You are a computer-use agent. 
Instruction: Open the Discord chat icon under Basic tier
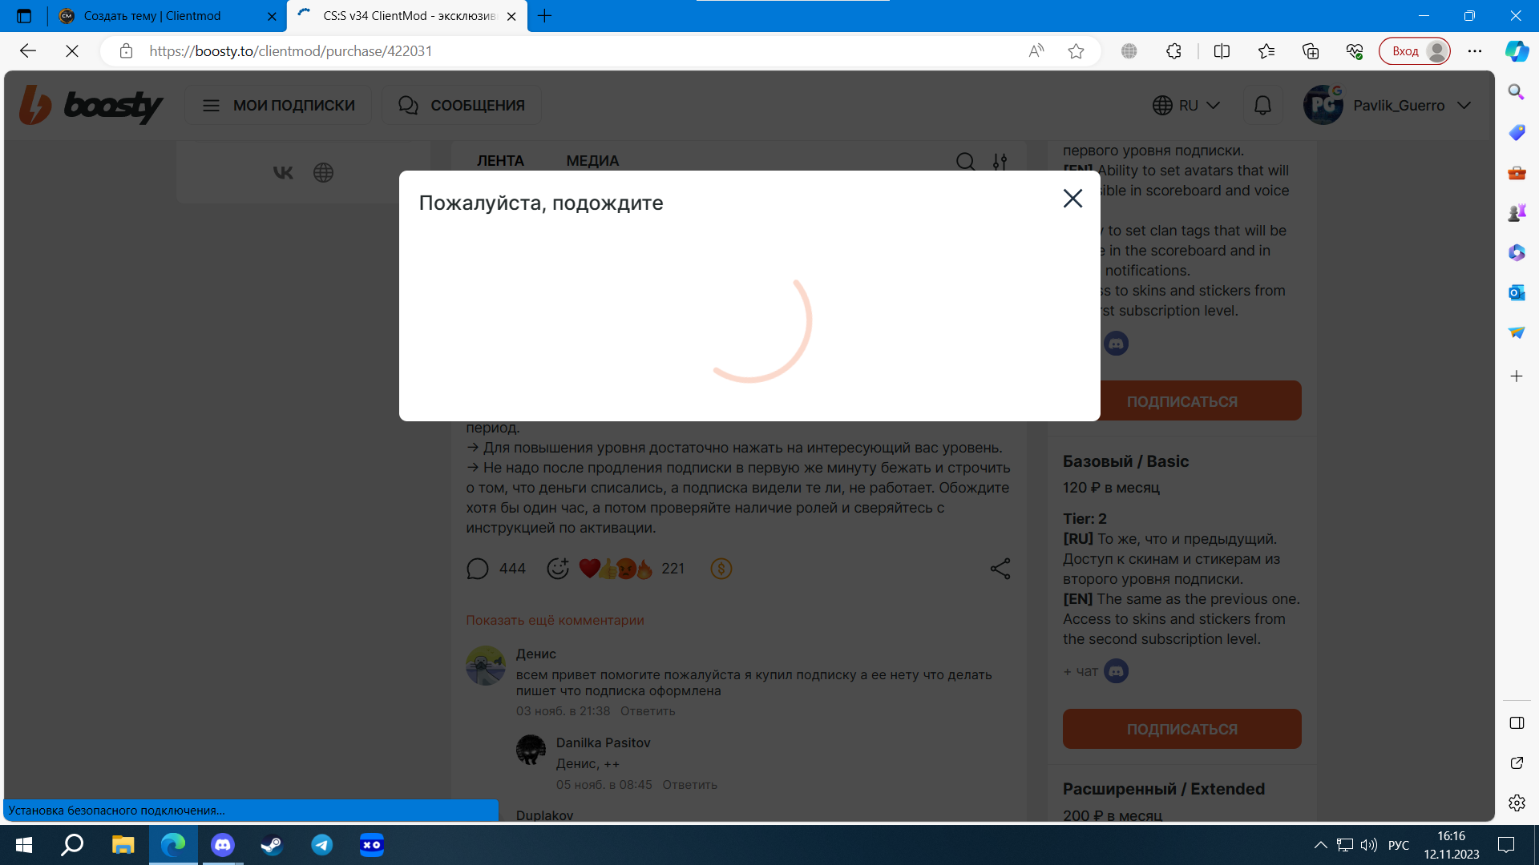(x=1116, y=671)
